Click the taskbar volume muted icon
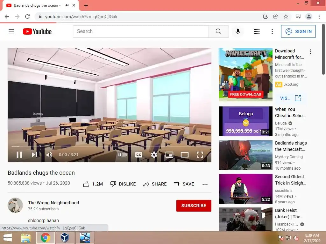Image resolution: width=326 pixels, height=244 pixels. click(296, 238)
